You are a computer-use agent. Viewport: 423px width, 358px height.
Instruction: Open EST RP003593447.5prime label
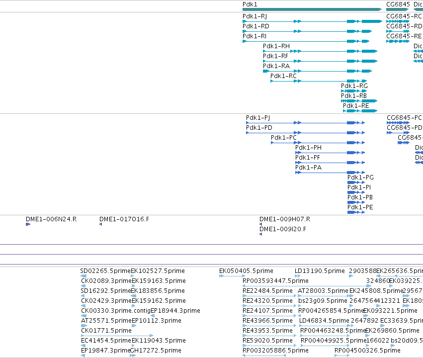pos(275,281)
